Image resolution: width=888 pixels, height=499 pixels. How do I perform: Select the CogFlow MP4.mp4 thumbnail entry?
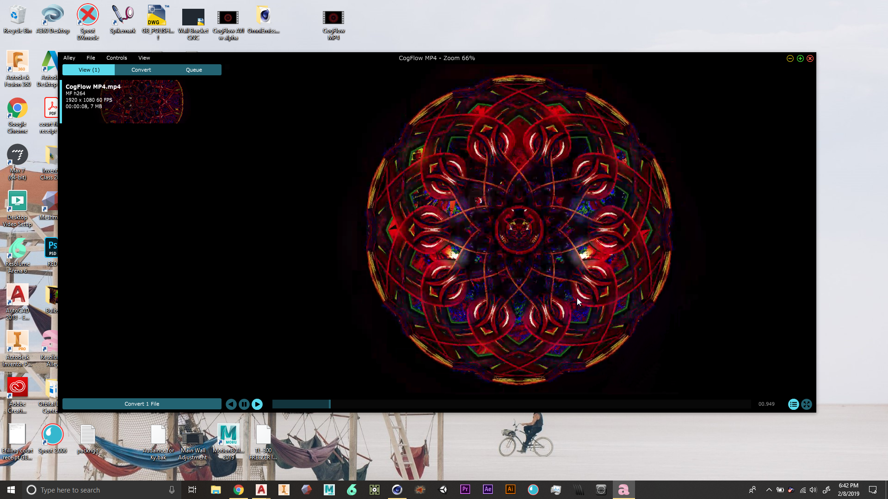[x=123, y=102]
